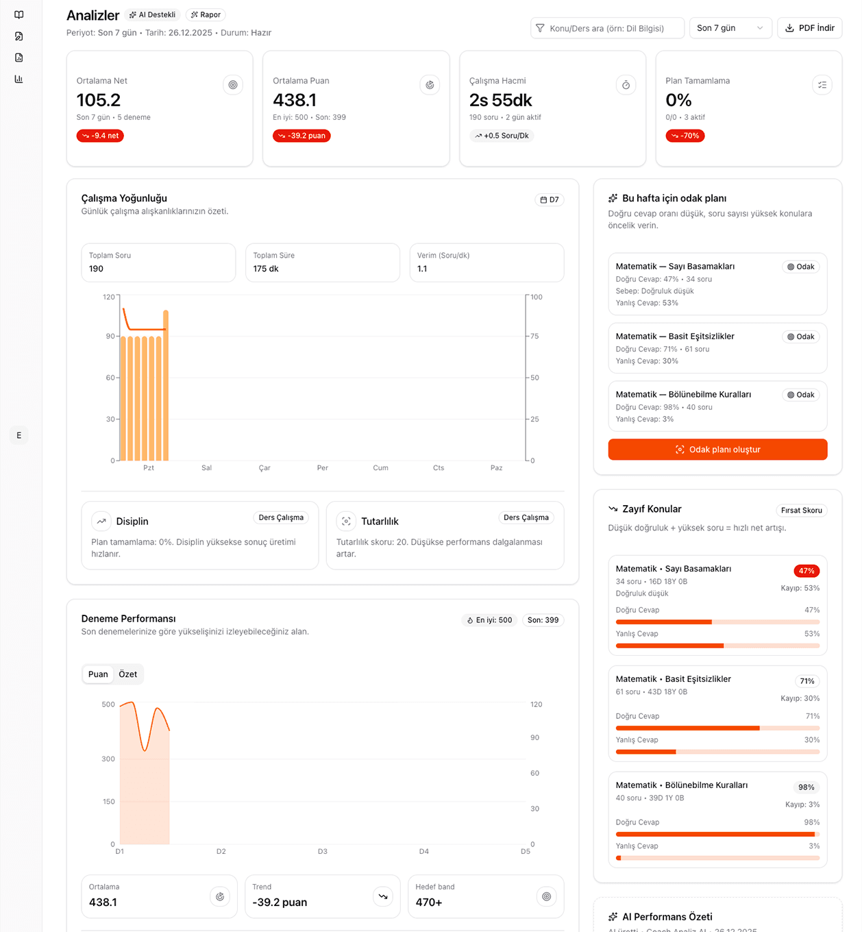The height and width of the screenshot is (932, 862).
Task: Select the Puan tab in Deneme Performansı
Action: point(98,674)
